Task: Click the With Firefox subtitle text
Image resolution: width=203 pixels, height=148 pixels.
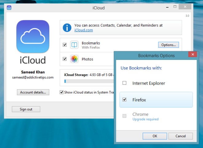Action: (91, 48)
